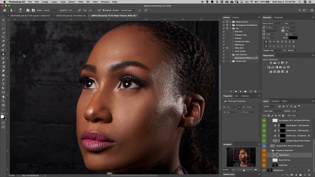Select the Zoom tool in toolbar
The image size is (315, 177).
(x=3, y=101)
